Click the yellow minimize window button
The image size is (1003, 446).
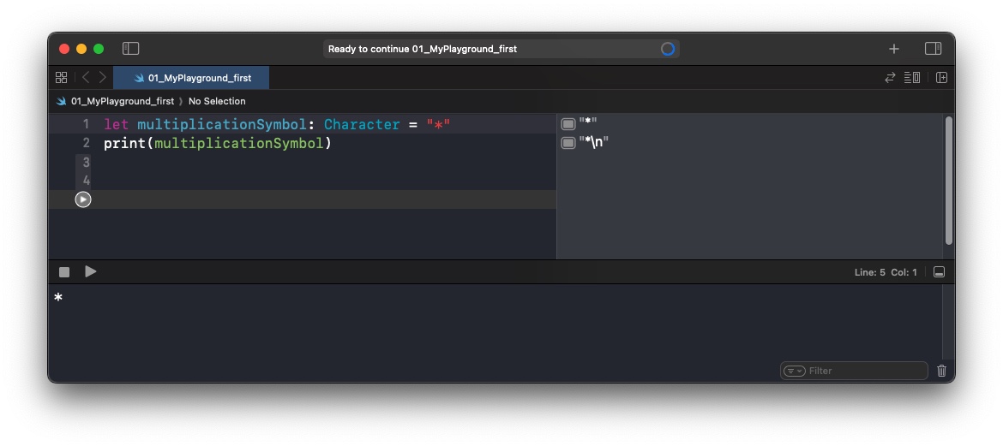(x=81, y=49)
